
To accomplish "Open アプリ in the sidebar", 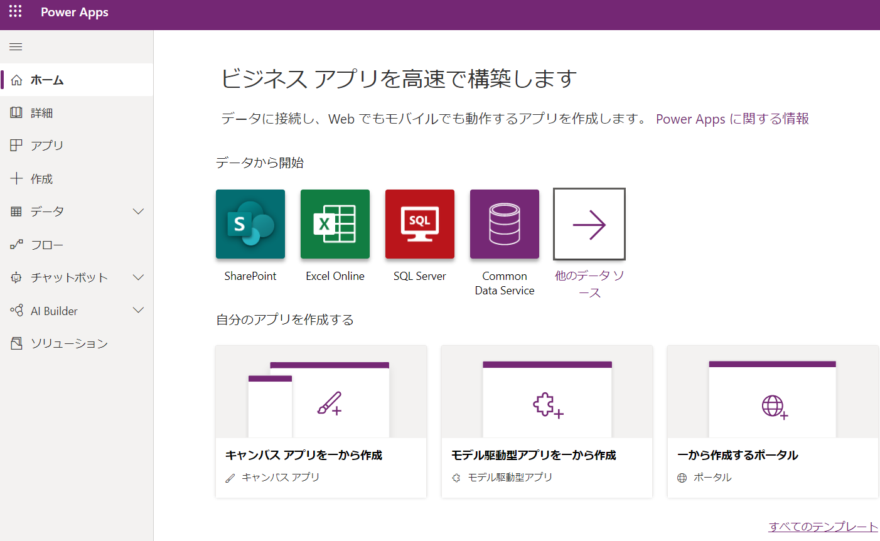I will [77, 145].
